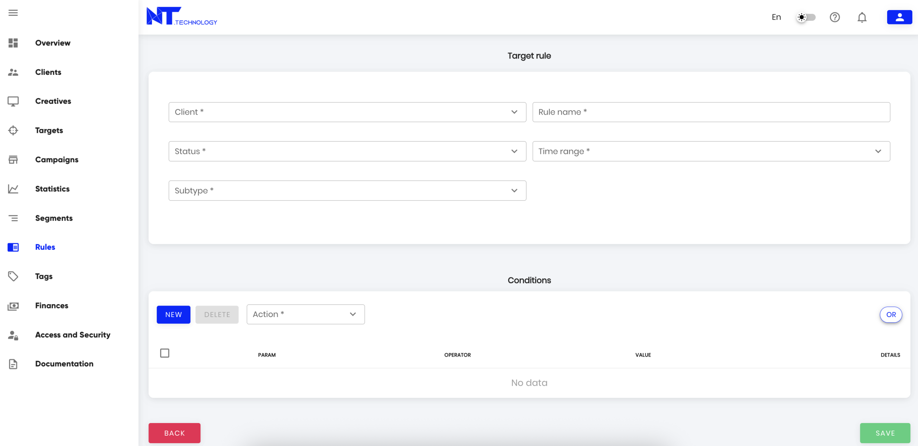Click the hamburger menu icon
This screenshot has width=918, height=446.
13,13
